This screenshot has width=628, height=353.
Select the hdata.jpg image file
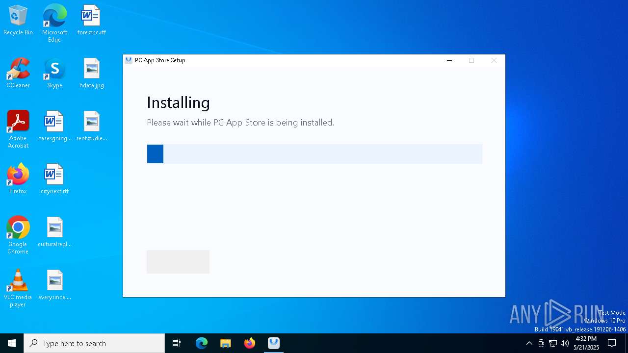point(91,73)
